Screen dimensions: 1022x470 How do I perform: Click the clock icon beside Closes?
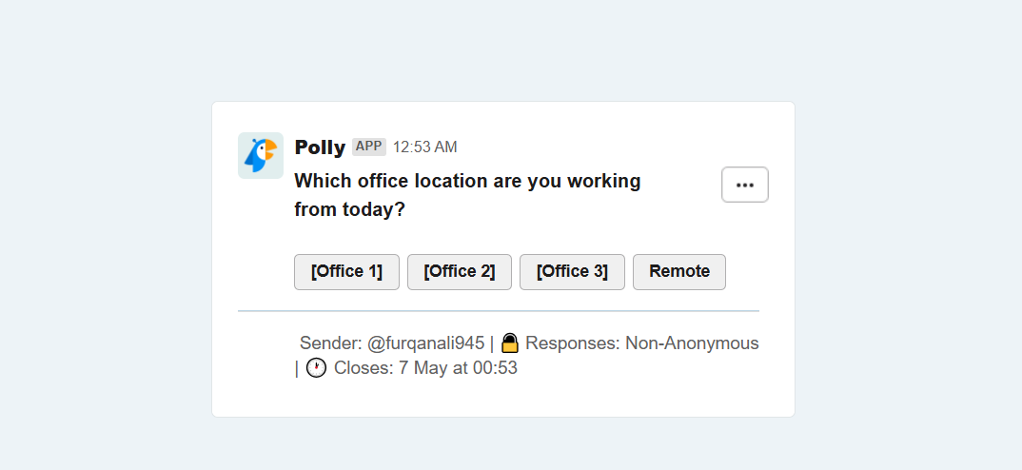tap(316, 368)
